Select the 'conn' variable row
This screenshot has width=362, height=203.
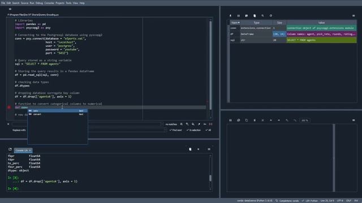(x=293, y=28)
